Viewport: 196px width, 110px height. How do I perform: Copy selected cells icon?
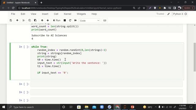tap(30, 20)
